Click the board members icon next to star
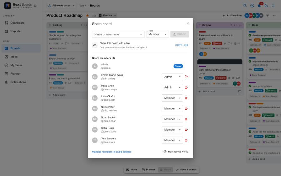Image resolution: width=281 pixels, height=176 pixels. pyautogui.click(x=94, y=15)
